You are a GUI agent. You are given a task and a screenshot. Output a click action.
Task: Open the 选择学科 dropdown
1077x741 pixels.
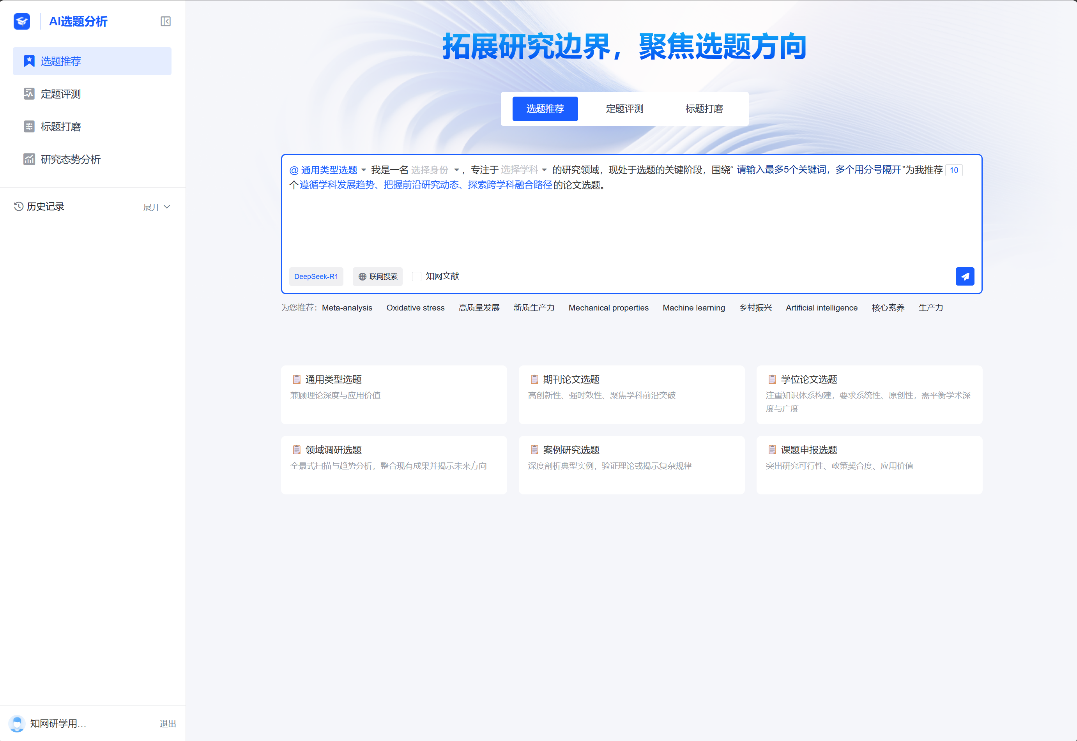pyautogui.click(x=524, y=170)
